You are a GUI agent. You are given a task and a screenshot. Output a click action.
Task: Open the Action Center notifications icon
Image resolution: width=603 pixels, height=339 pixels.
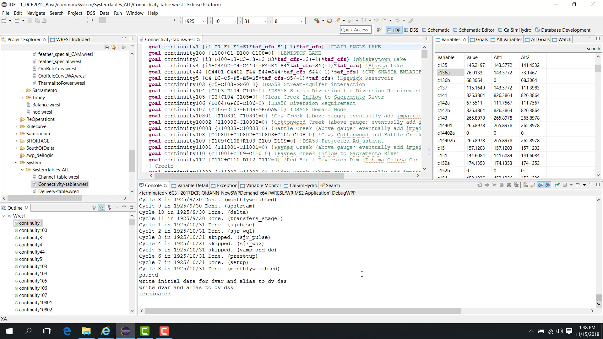pyautogui.click(x=569, y=331)
